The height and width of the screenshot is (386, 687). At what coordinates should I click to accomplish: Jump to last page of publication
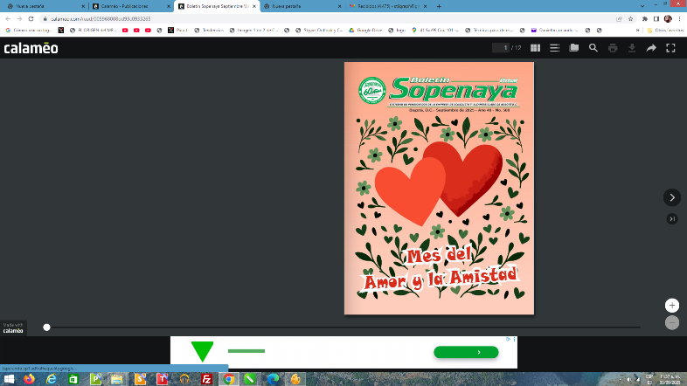(x=671, y=218)
